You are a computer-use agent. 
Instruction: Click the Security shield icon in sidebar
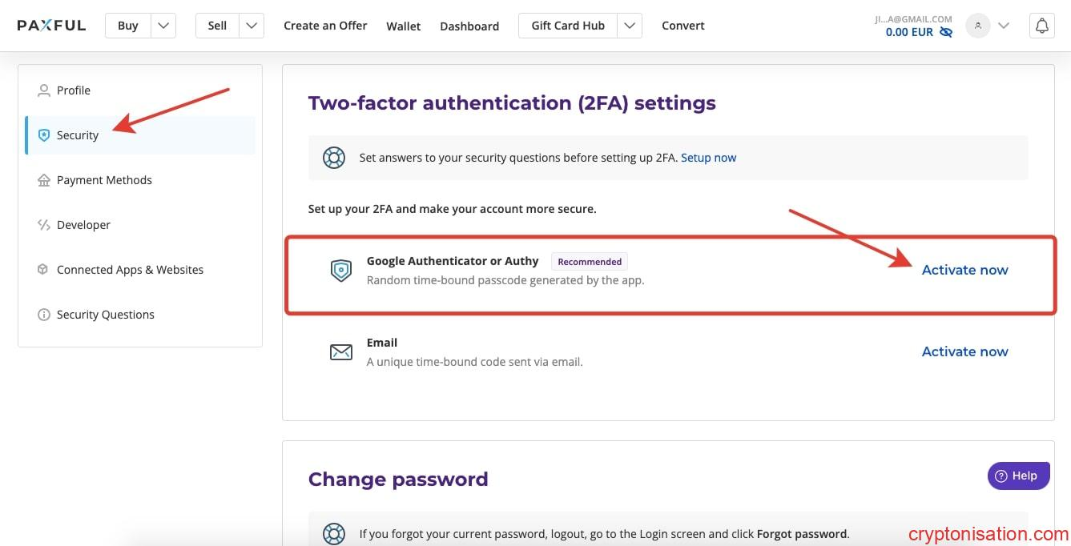[44, 135]
